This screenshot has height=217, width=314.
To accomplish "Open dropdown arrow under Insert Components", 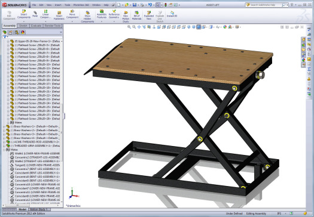I will (x=24, y=21).
